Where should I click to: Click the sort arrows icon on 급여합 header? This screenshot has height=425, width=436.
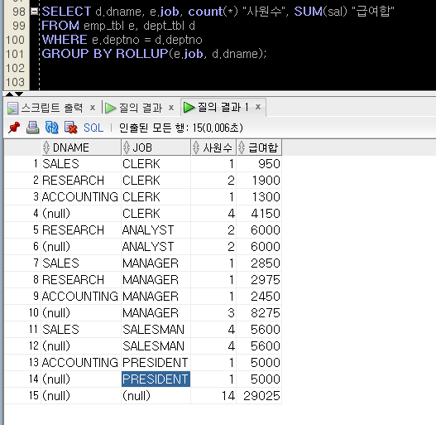click(242, 147)
